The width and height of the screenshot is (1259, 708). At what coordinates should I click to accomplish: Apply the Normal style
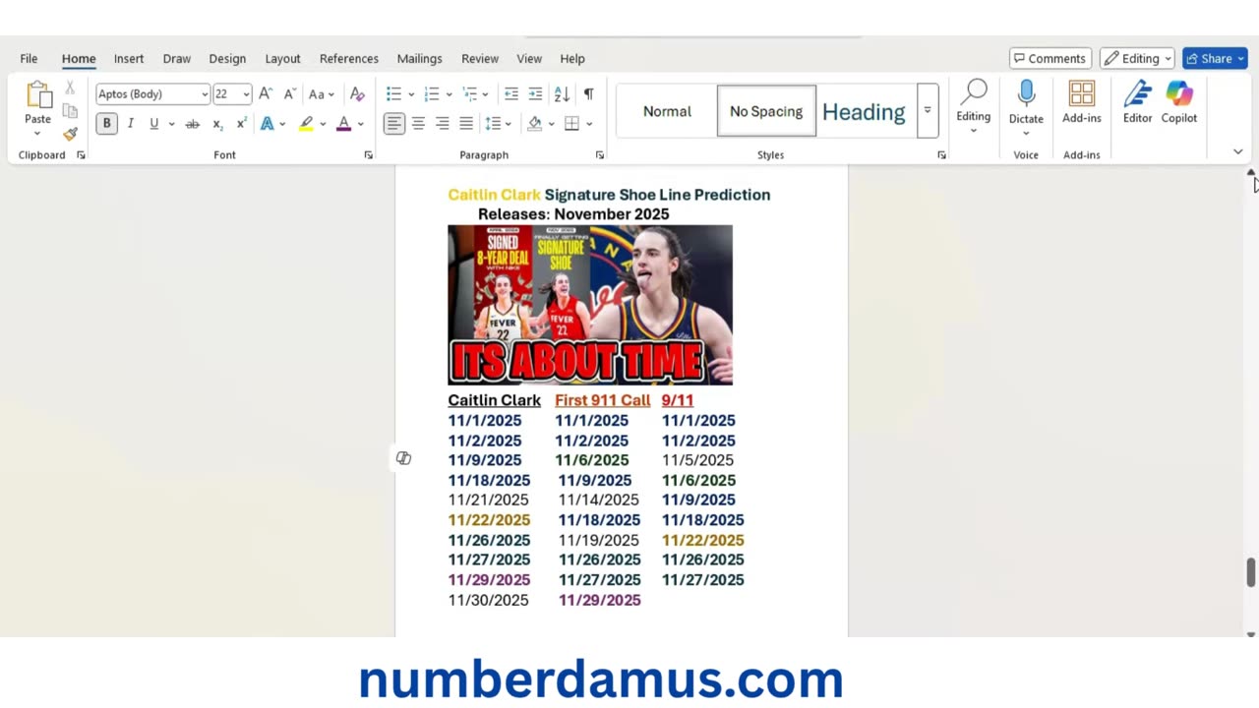tap(667, 111)
